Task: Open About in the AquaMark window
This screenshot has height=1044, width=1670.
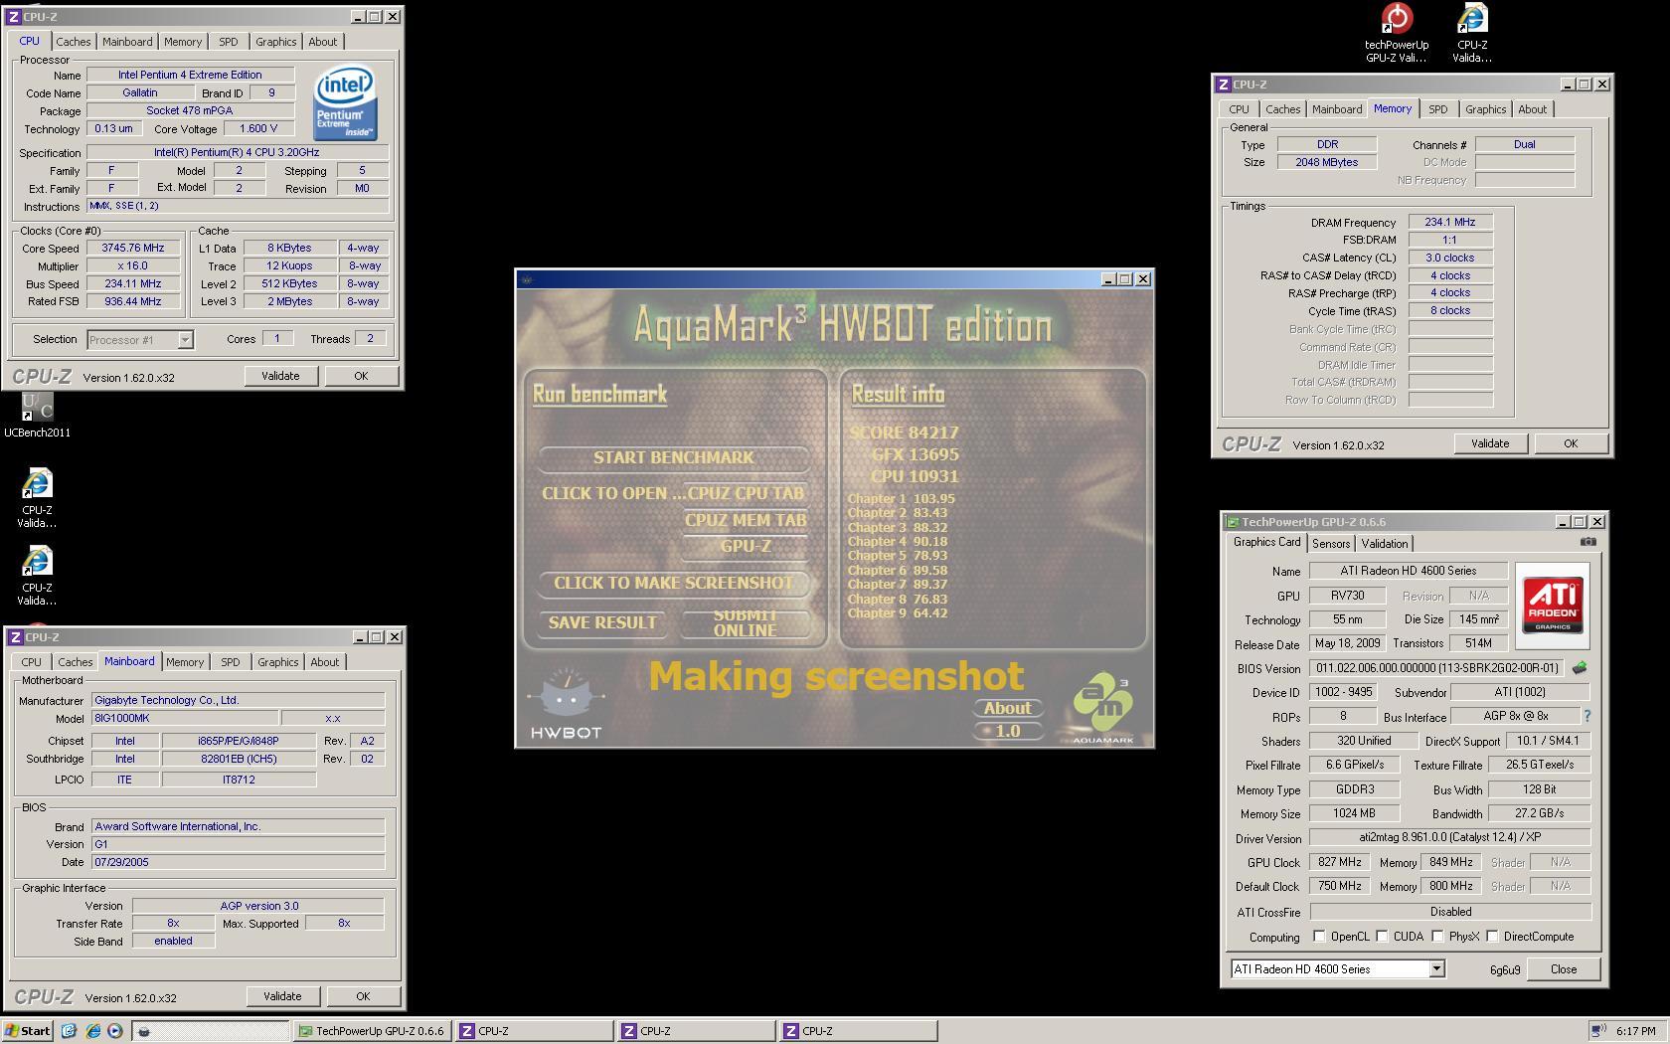Action: click(1007, 708)
